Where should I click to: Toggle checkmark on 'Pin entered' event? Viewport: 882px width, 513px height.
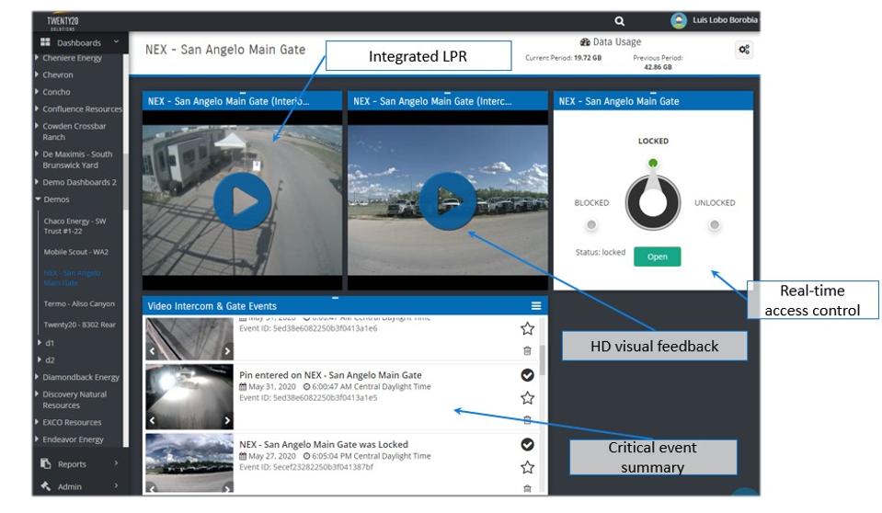pyautogui.click(x=527, y=374)
